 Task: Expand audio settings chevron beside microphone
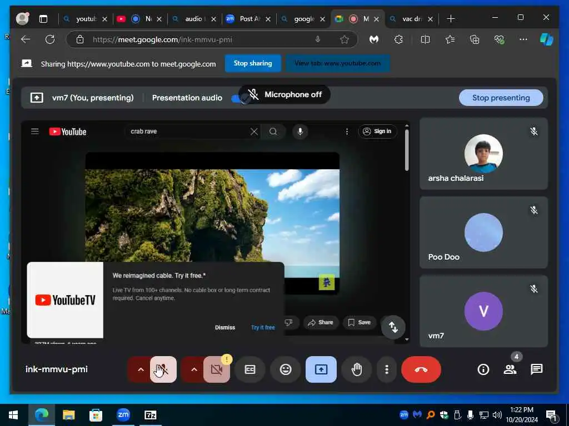coord(141,369)
